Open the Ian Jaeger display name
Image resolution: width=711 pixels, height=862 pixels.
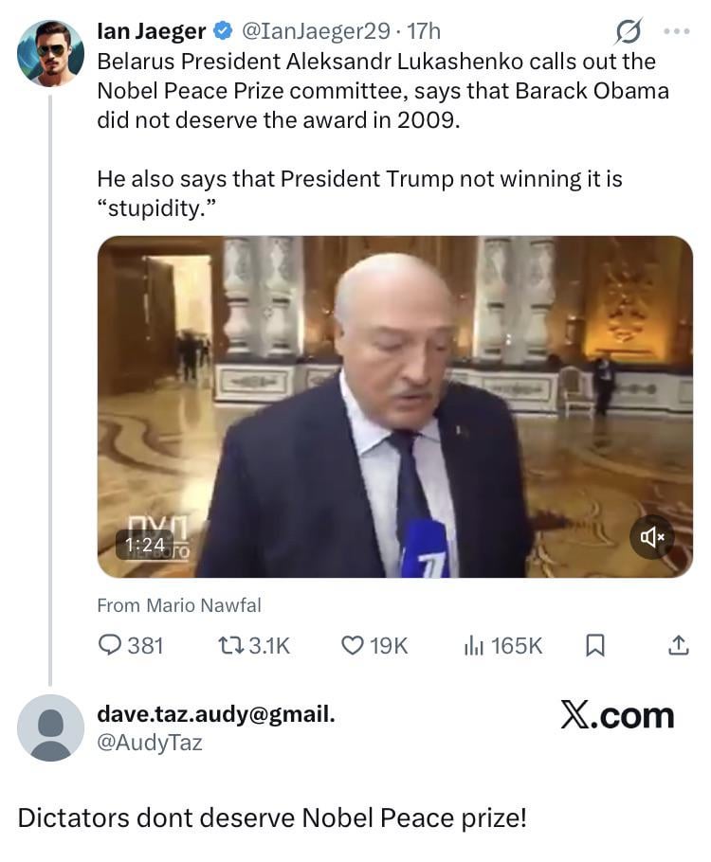coord(151,31)
